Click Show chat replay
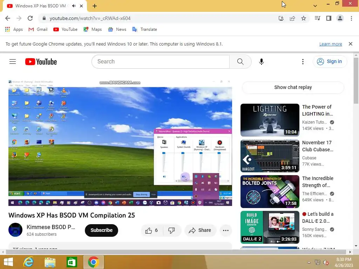This screenshot has width=359, height=269. point(293,87)
